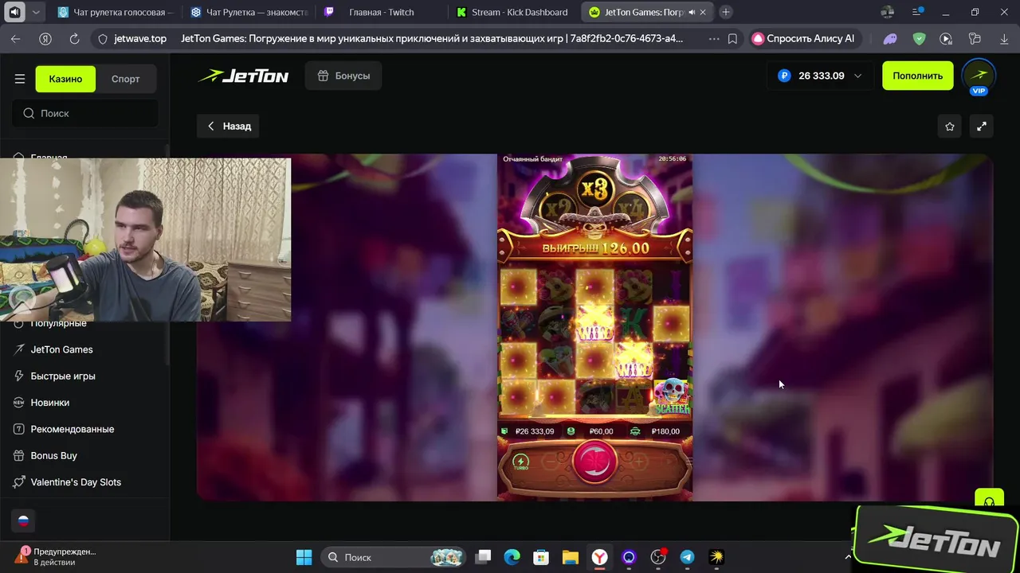The width and height of the screenshot is (1020, 573).
Task: Open Предупреждение notification widget
Action: pyautogui.click(x=54, y=556)
